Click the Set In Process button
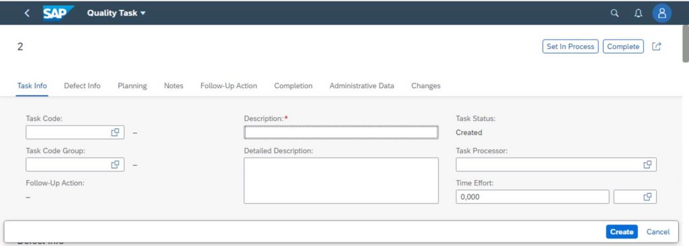Screen dimensions: 689x246 (x=571, y=46)
